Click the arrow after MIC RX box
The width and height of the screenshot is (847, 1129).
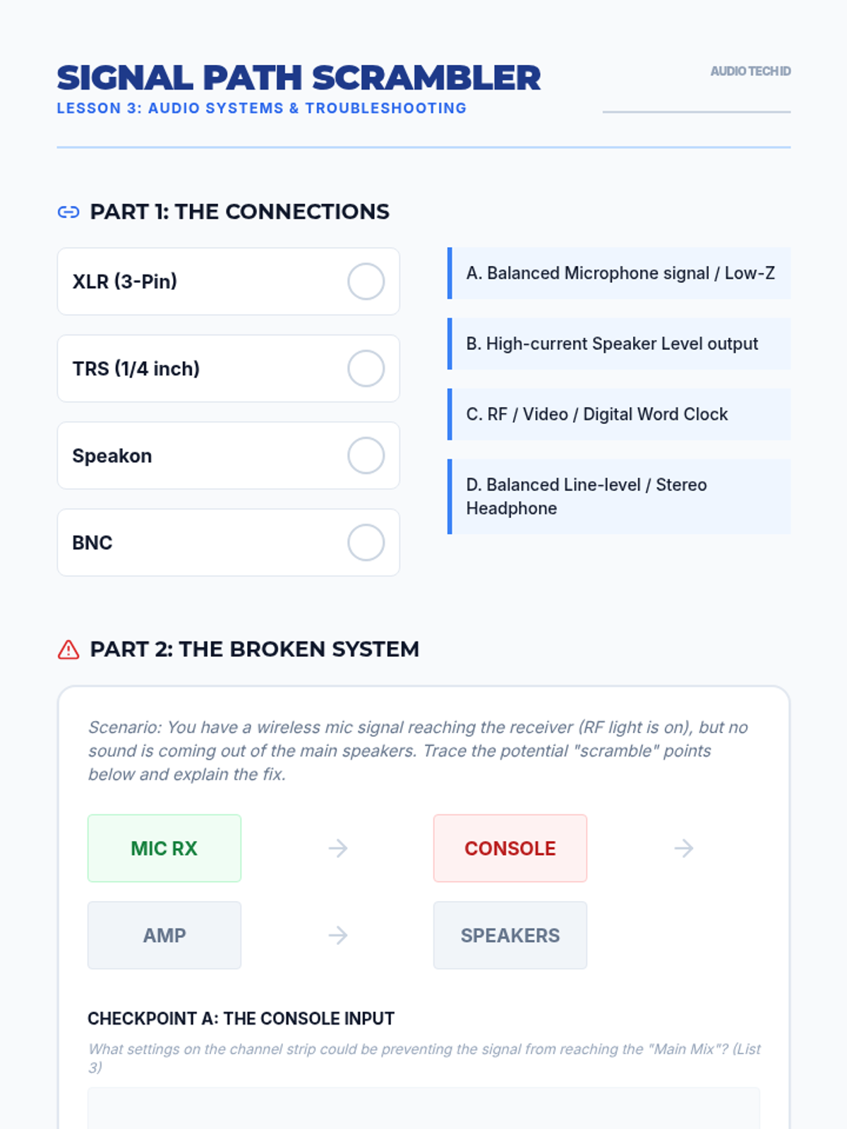pyautogui.click(x=338, y=848)
